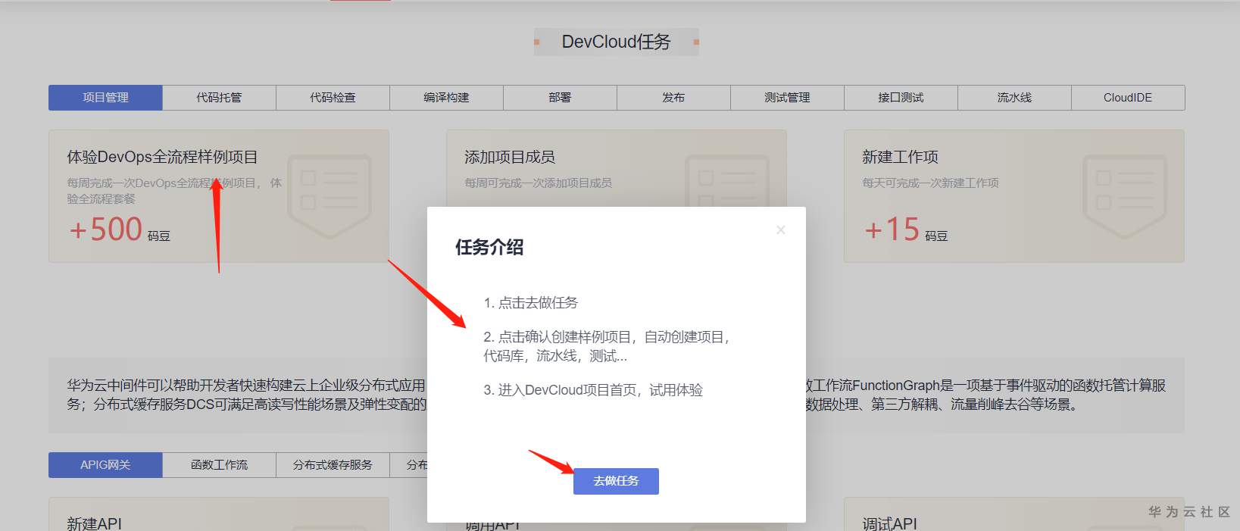Click step text 1. 点击去做任务
This screenshot has height=531, width=1240.
click(x=530, y=303)
